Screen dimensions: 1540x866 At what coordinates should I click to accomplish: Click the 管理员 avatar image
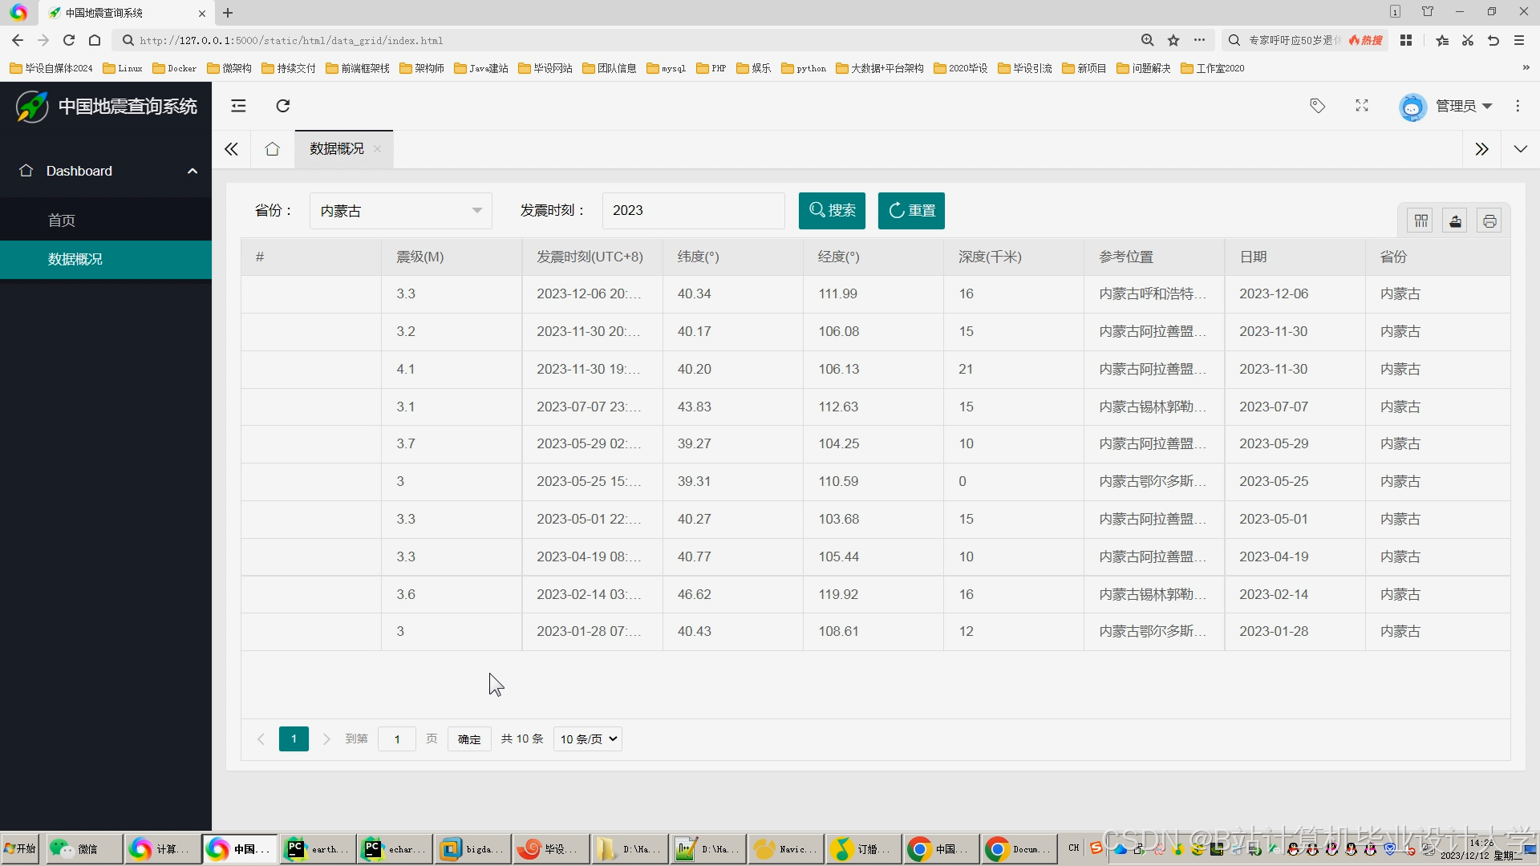click(x=1413, y=106)
